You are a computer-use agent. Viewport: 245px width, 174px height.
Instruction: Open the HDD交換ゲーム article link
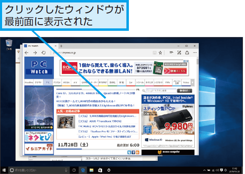tap(86, 101)
